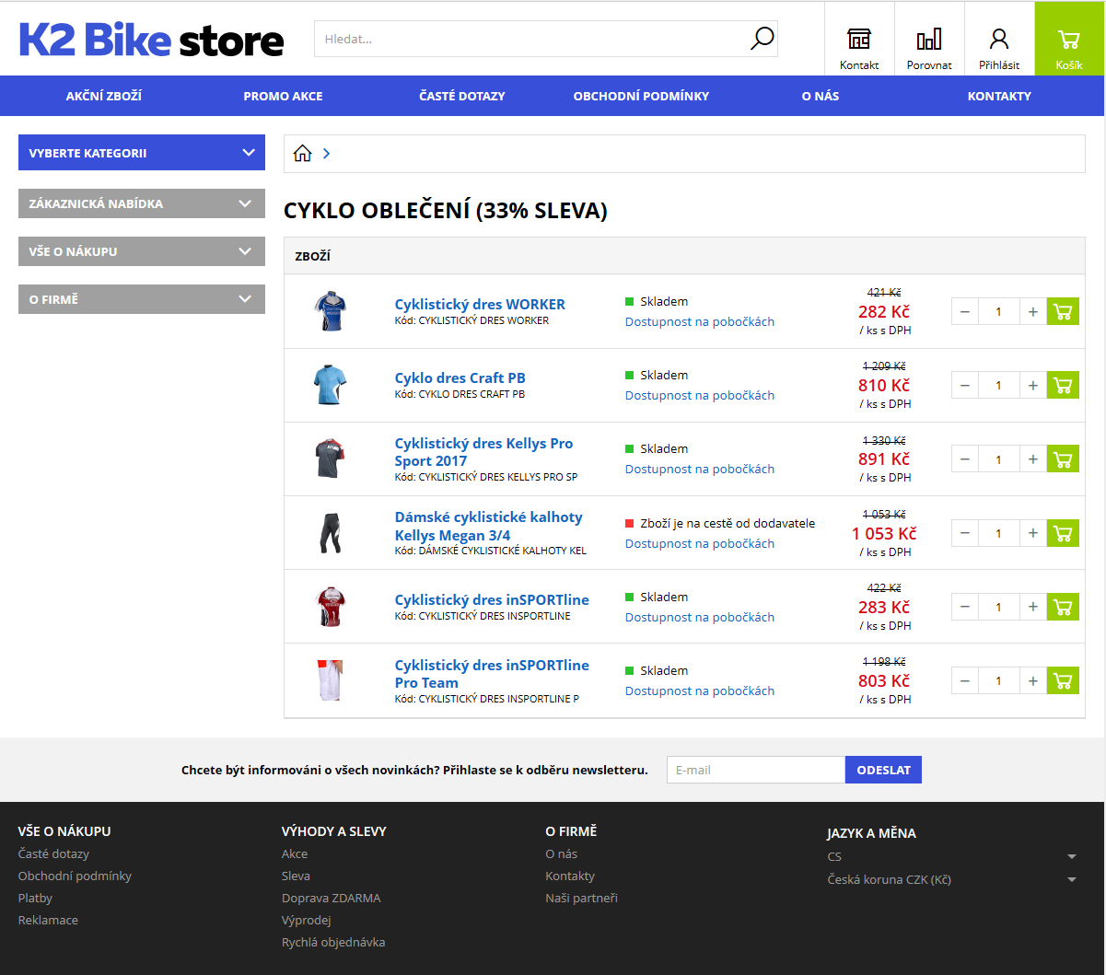Open the green Košík cart
Viewport: 1106px width, 975px height.
tap(1069, 40)
